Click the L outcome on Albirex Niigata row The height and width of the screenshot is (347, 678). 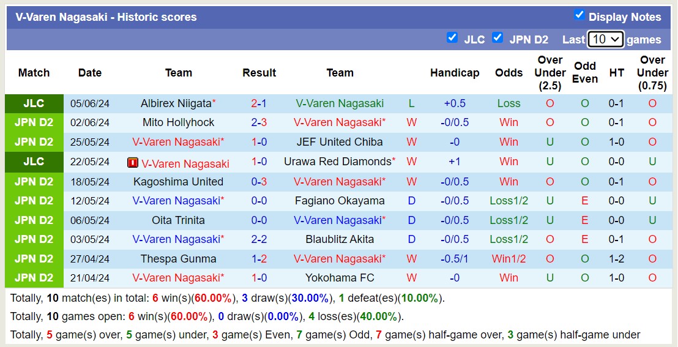click(411, 103)
